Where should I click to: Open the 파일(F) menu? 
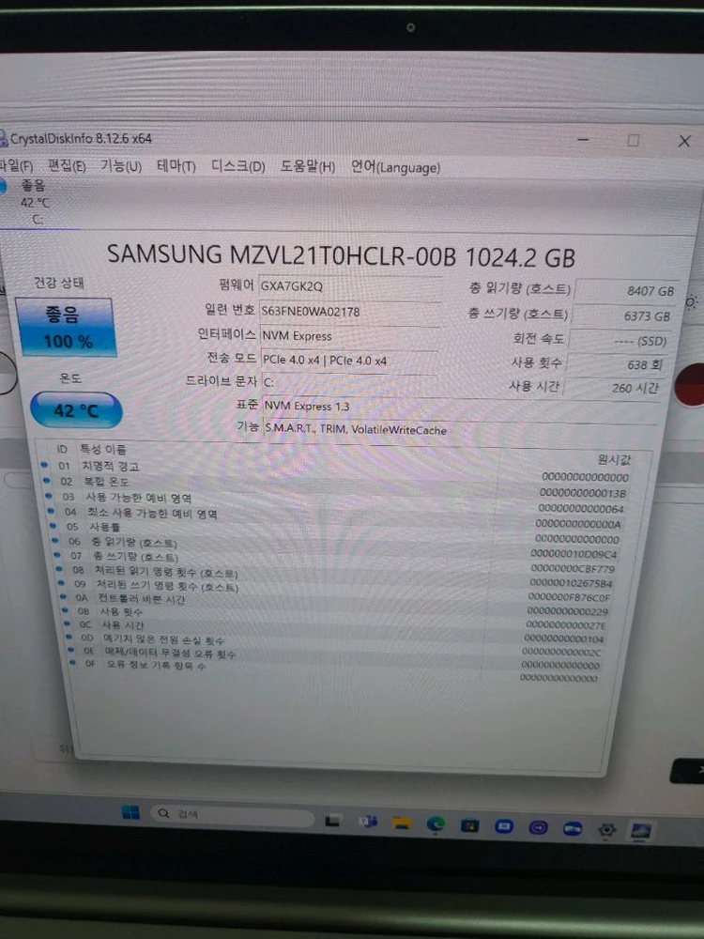click(x=16, y=164)
